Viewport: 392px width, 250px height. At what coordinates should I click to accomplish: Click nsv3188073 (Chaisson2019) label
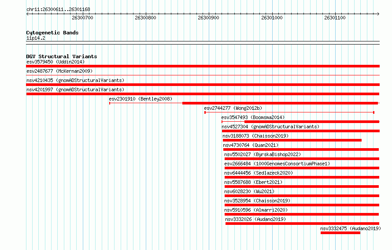[x=255, y=136]
